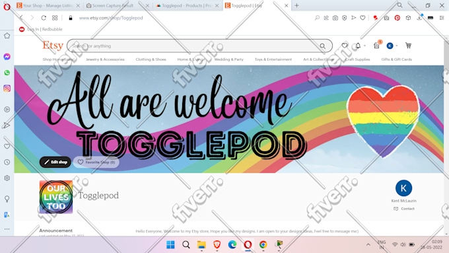
Task: Switch to Screen Capture Result tab
Action: pos(117,5)
